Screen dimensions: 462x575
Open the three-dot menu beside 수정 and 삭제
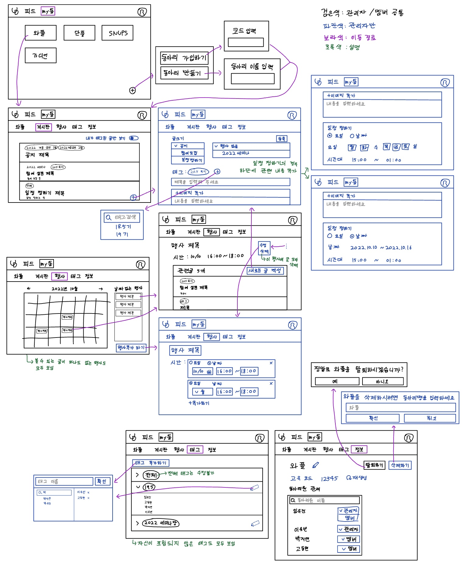pyautogui.click(x=286, y=246)
